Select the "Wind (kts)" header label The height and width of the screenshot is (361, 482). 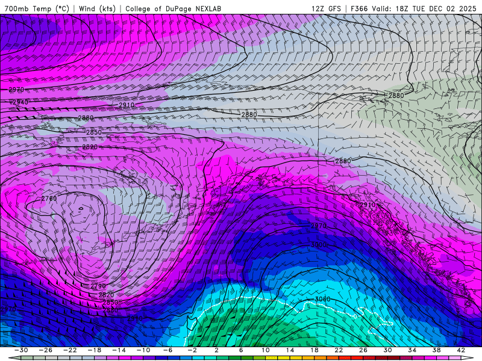[x=97, y=8]
